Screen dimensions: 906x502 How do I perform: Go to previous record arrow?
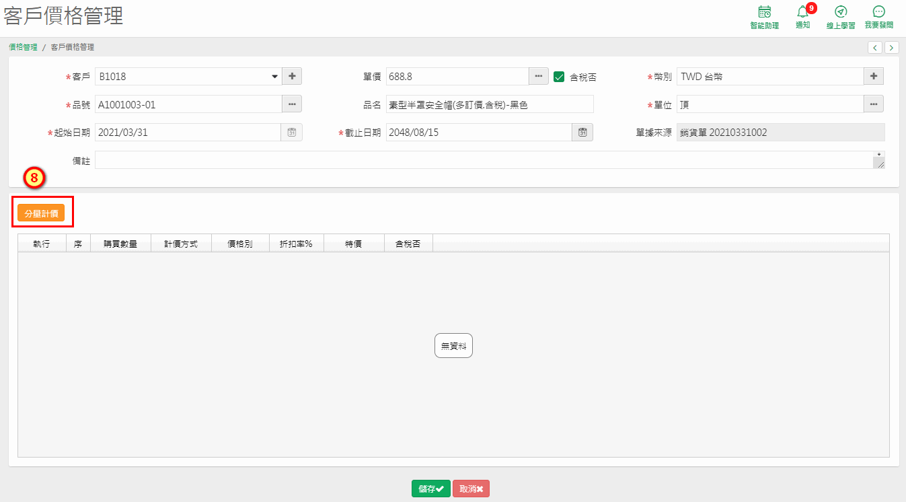pyautogui.click(x=875, y=47)
